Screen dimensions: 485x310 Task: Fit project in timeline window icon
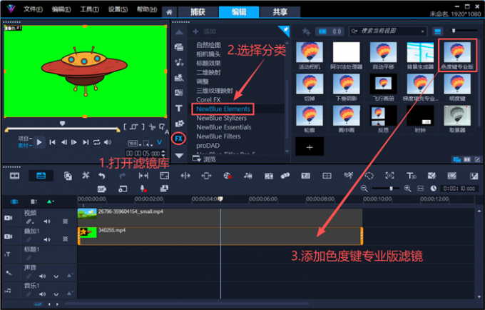(420, 189)
